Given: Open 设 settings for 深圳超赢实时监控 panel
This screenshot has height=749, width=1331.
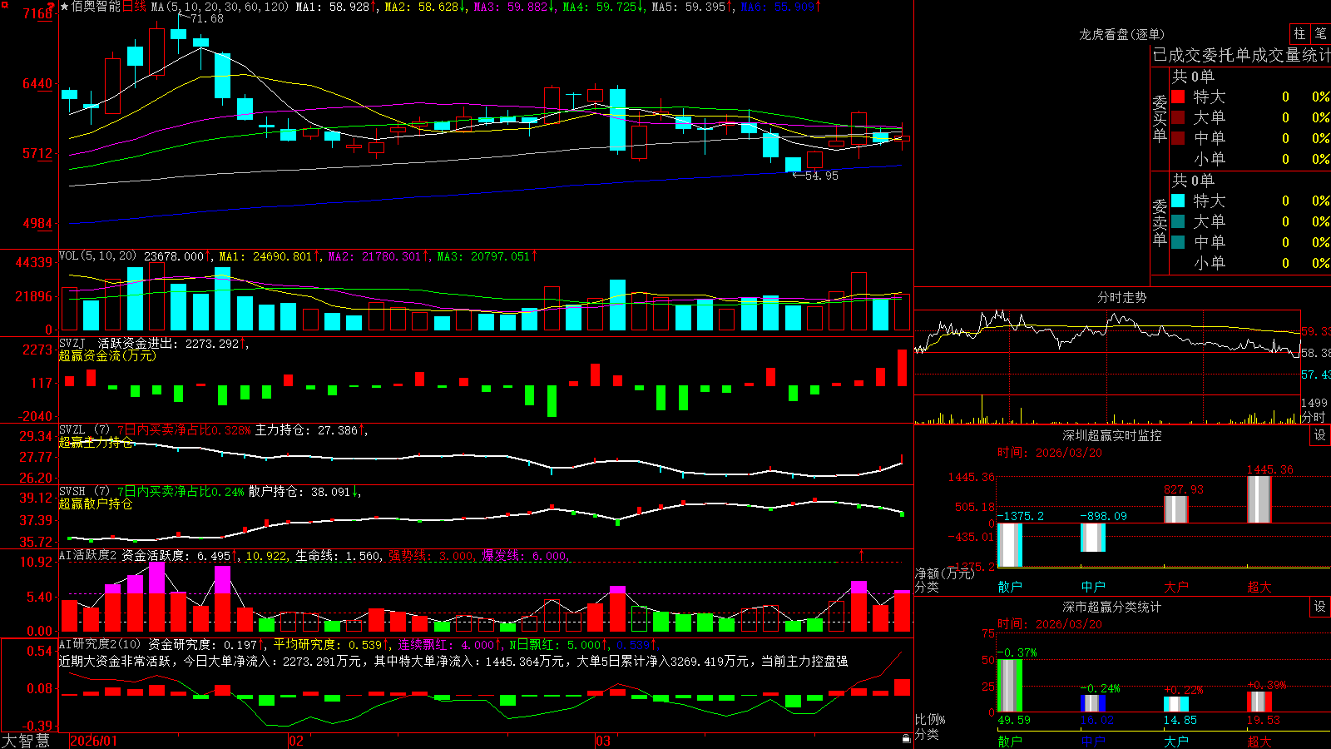Looking at the screenshot, I should click(1320, 435).
